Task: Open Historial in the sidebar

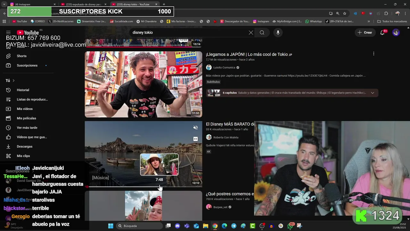Action: (x=23, y=90)
